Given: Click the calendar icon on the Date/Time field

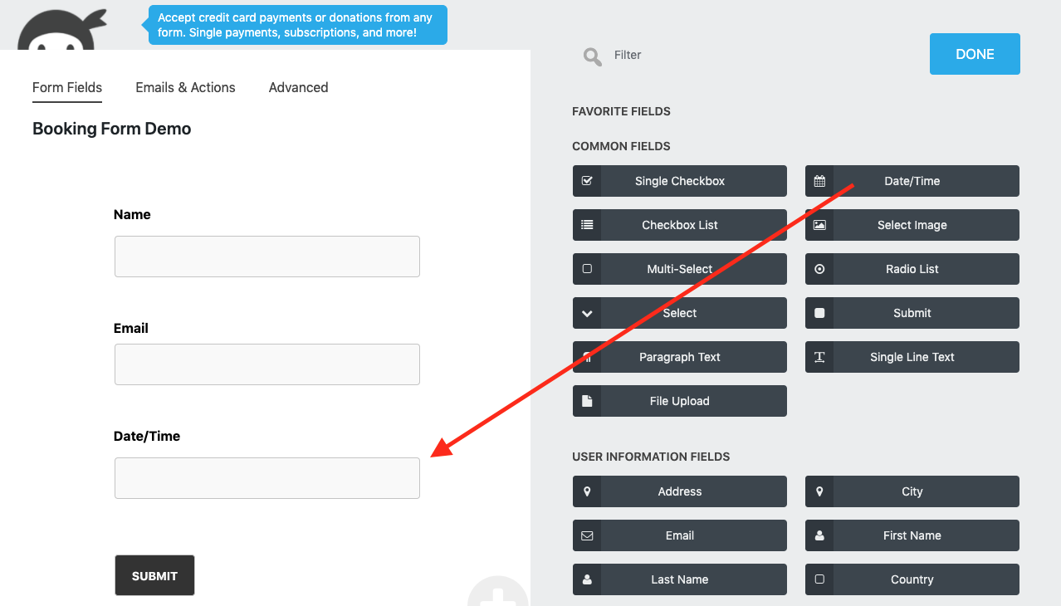Looking at the screenshot, I should tap(819, 181).
